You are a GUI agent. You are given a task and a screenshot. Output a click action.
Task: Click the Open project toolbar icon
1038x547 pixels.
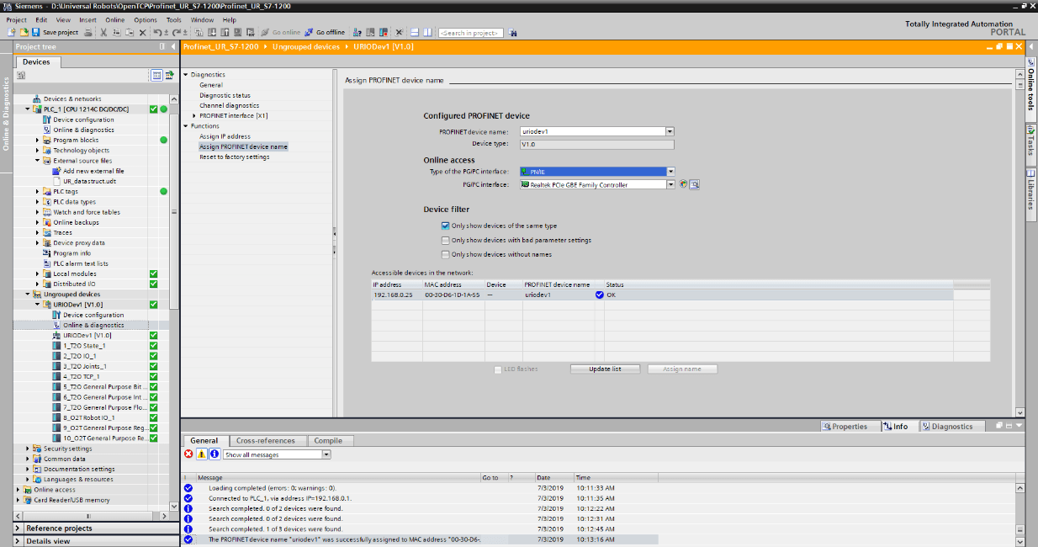(23, 32)
